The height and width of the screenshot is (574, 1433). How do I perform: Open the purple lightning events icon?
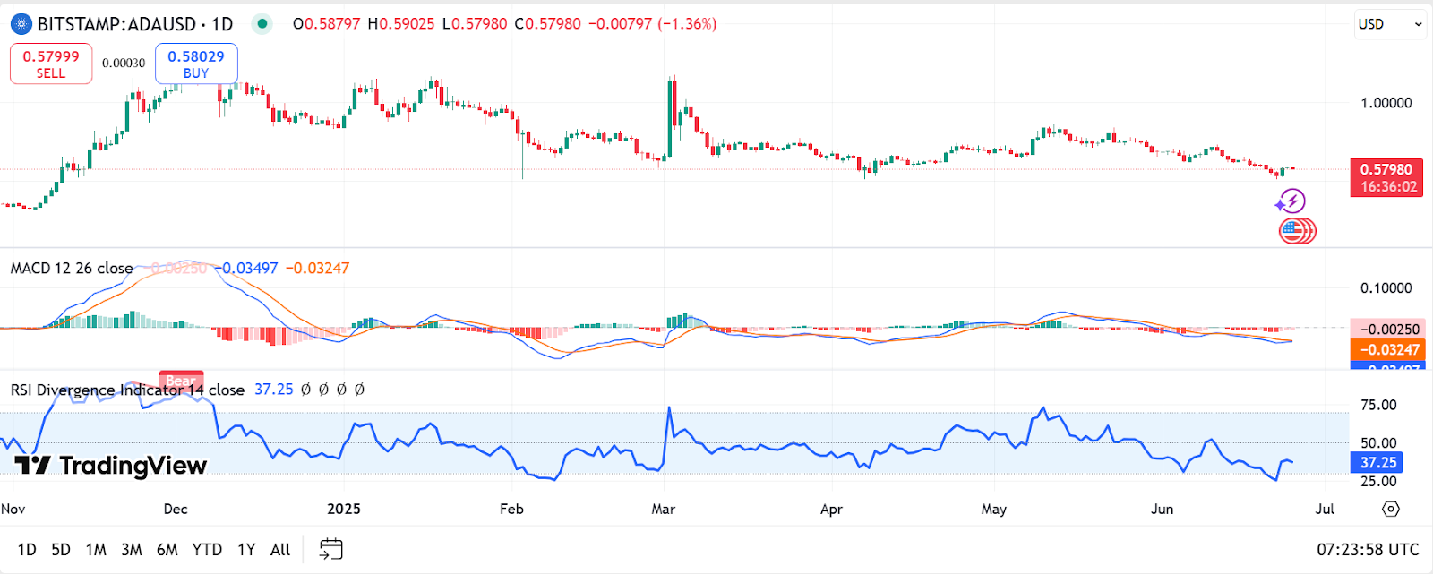click(1291, 201)
